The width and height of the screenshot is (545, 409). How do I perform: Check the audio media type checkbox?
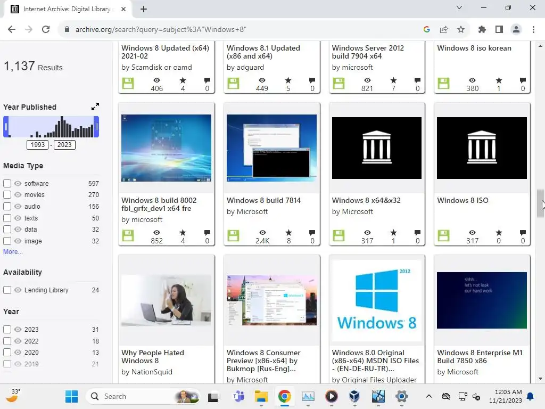[7, 206]
